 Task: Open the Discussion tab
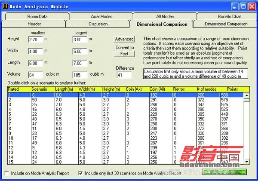click(98, 24)
